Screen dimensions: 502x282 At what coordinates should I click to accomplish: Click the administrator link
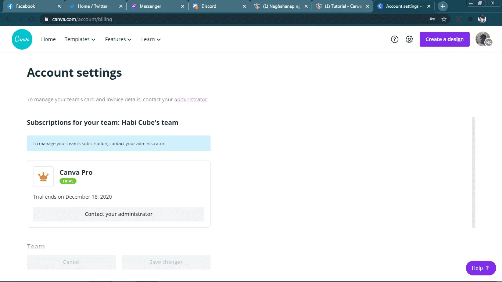[191, 100]
